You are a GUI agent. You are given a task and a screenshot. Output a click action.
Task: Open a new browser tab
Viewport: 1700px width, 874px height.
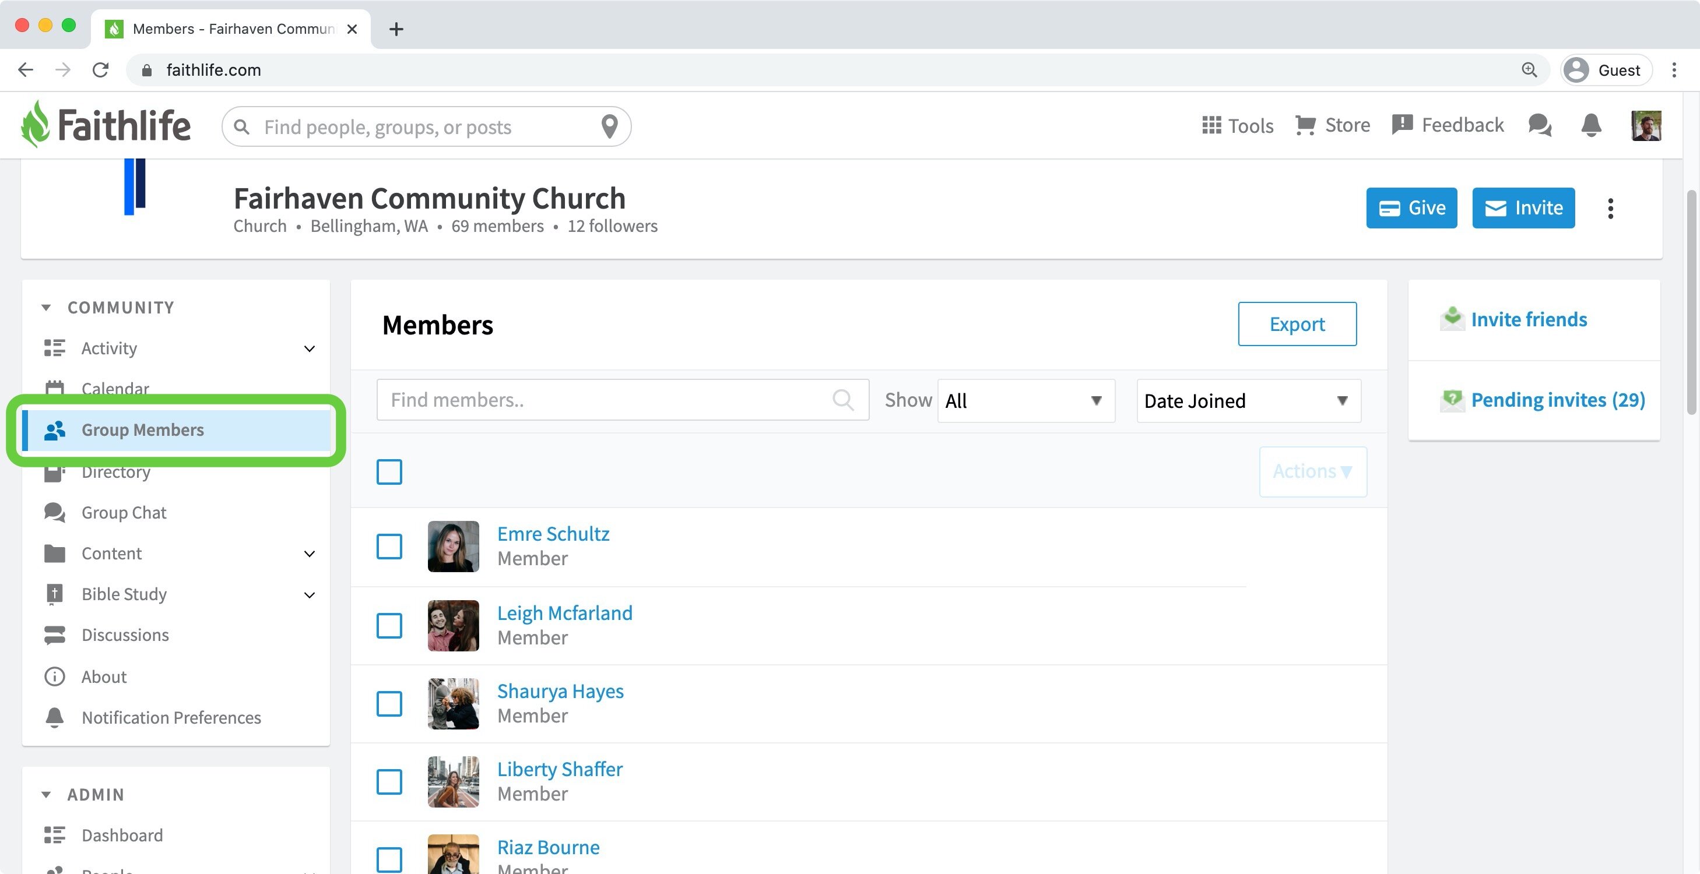pyautogui.click(x=396, y=29)
